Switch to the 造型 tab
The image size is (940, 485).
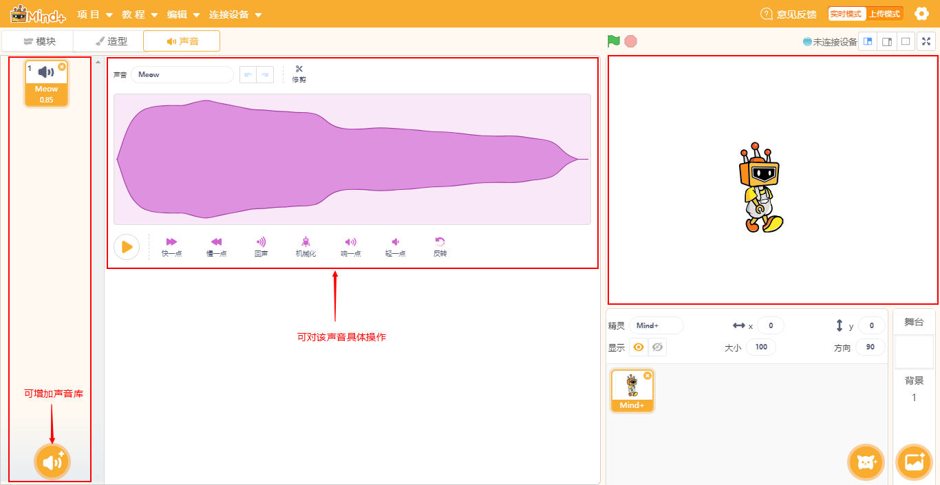click(111, 41)
